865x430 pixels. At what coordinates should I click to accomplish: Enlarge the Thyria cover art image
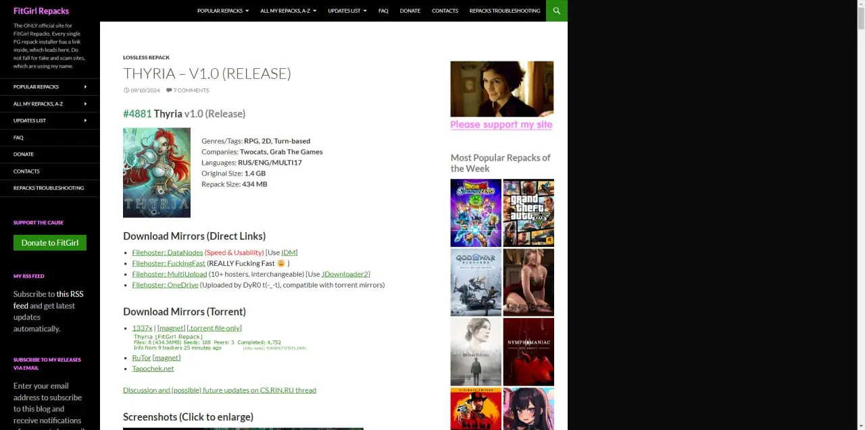tap(157, 173)
